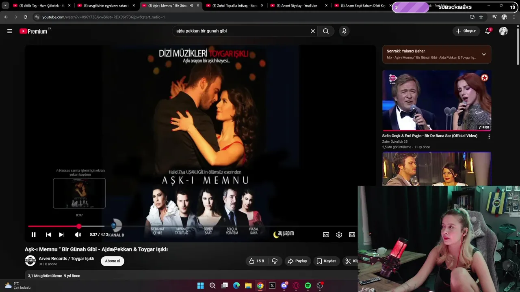Skip to the previous video

[x=49, y=234]
